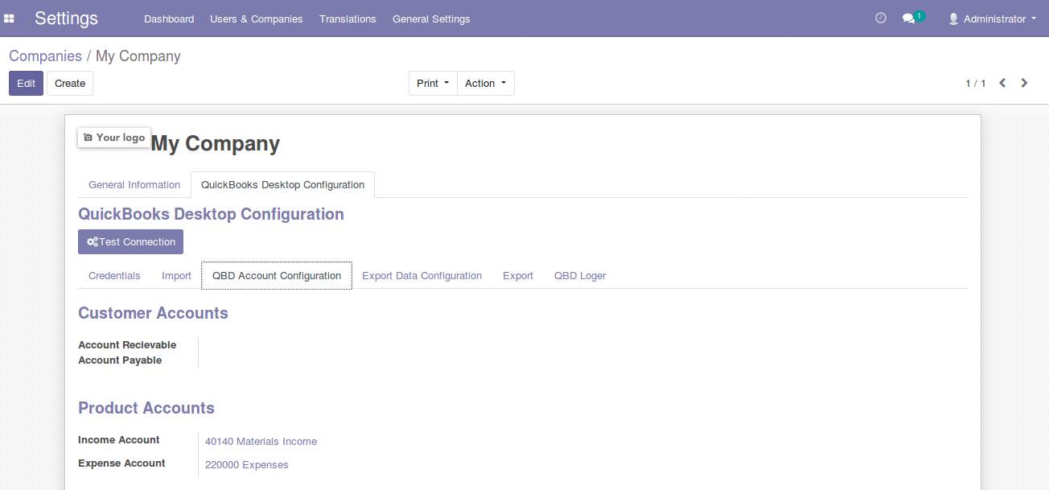
Task: Run Test Connection
Action: tap(130, 242)
